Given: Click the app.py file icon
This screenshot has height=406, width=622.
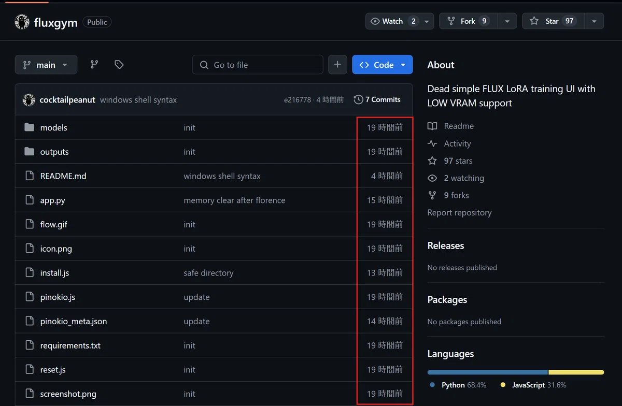Looking at the screenshot, I should (x=30, y=200).
